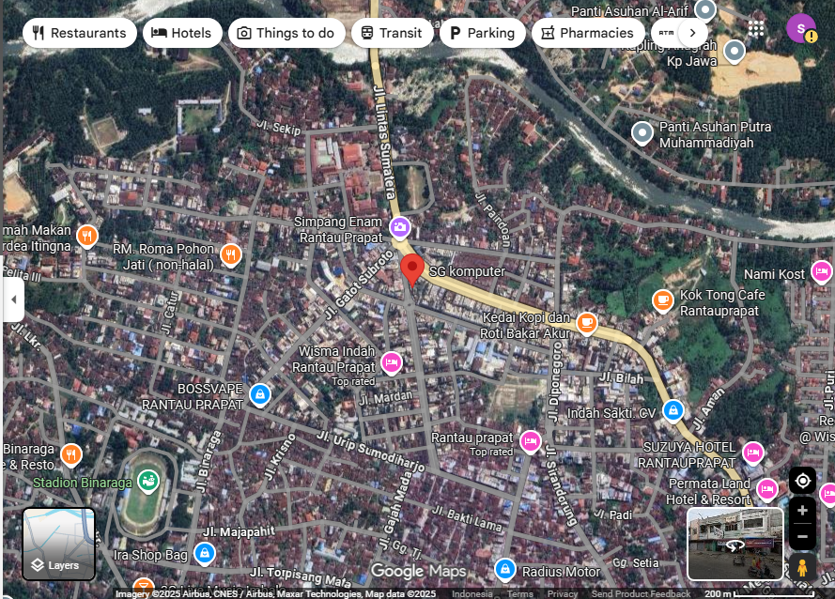Click the Jl. Lintas Sumatera road label
Viewport: 835px width, 599px height.
[x=384, y=142]
